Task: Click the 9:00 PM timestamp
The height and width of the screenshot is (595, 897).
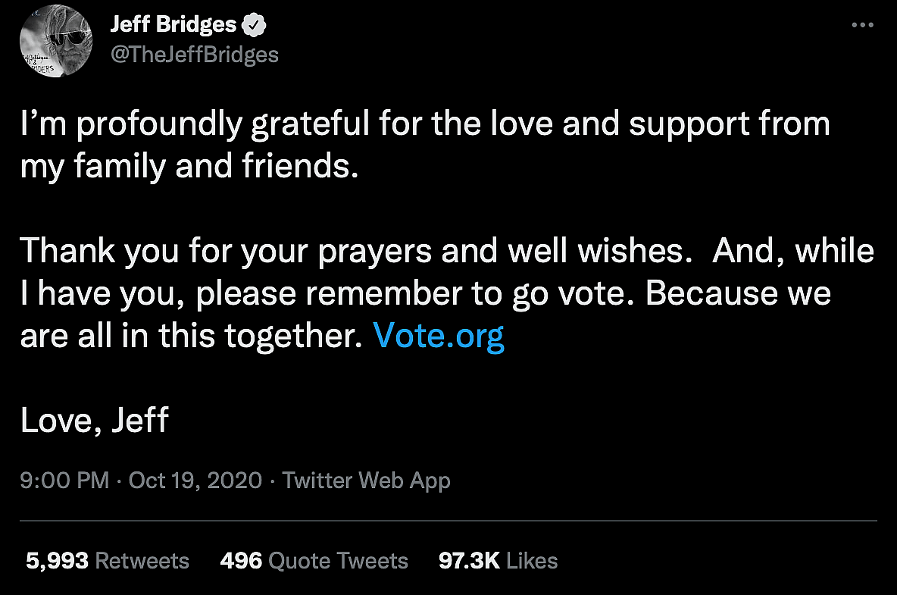Action: click(x=64, y=481)
